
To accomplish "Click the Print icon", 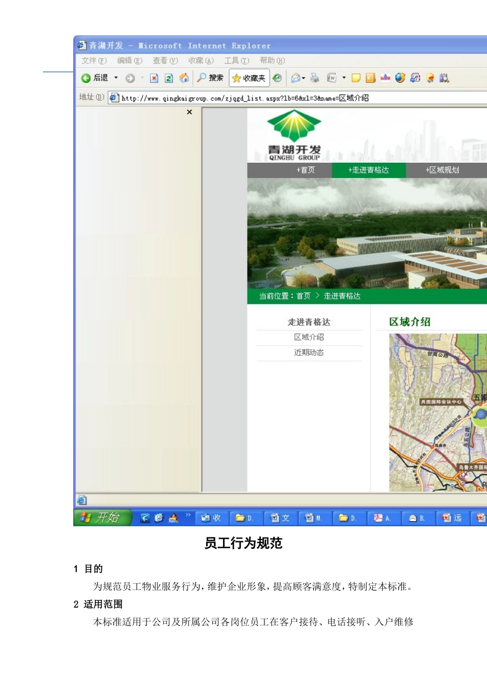I will [x=315, y=78].
